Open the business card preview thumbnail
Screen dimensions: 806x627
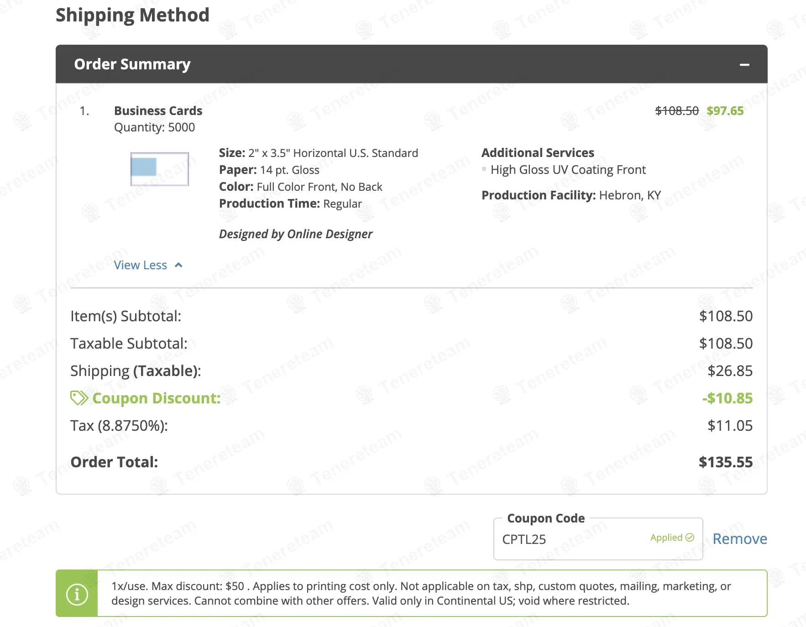coord(159,169)
